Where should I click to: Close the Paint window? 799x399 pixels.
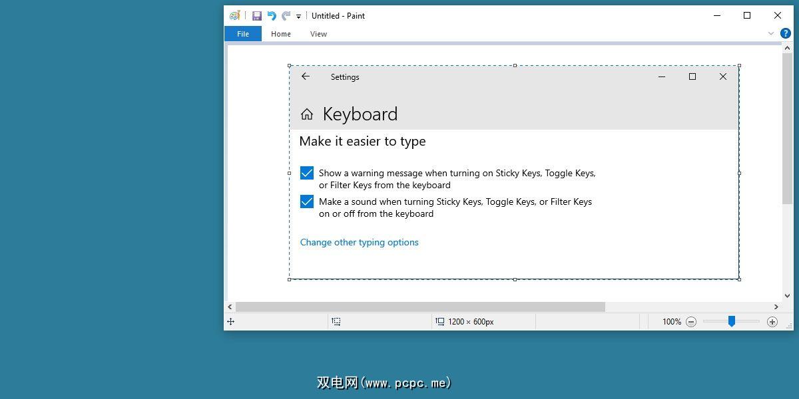(777, 15)
